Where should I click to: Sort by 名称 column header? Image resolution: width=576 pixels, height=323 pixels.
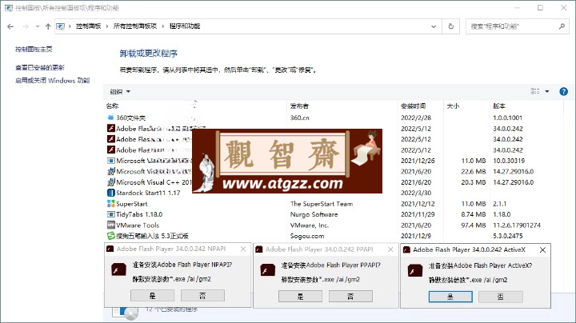113,106
